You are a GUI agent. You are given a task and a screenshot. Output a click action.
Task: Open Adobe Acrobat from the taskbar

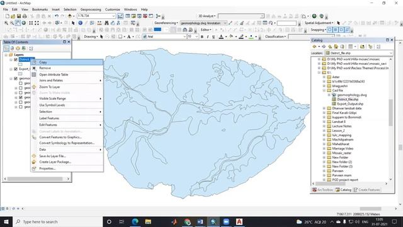tap(239, 221)
